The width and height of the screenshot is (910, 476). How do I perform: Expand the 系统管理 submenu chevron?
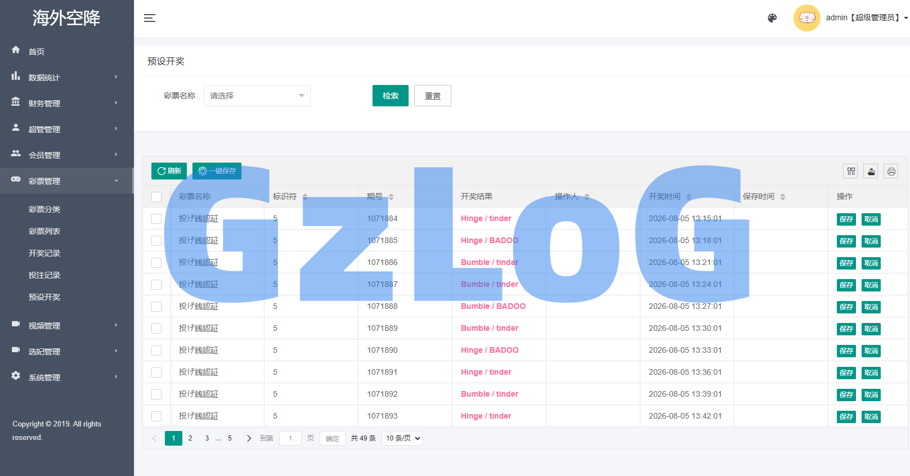[116, 376]
